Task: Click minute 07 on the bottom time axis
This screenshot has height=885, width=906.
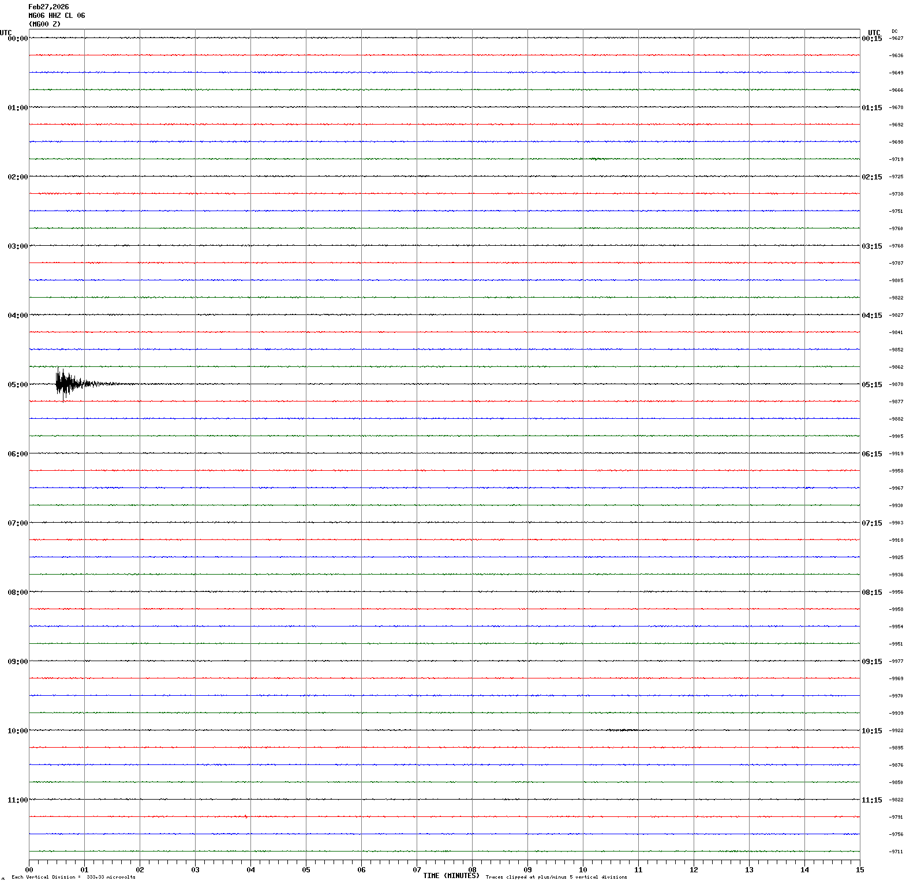Action: pyautogui.click(x=417, y=869)
